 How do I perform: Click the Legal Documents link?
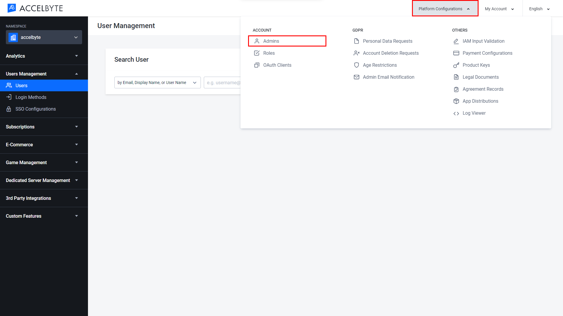481,77
